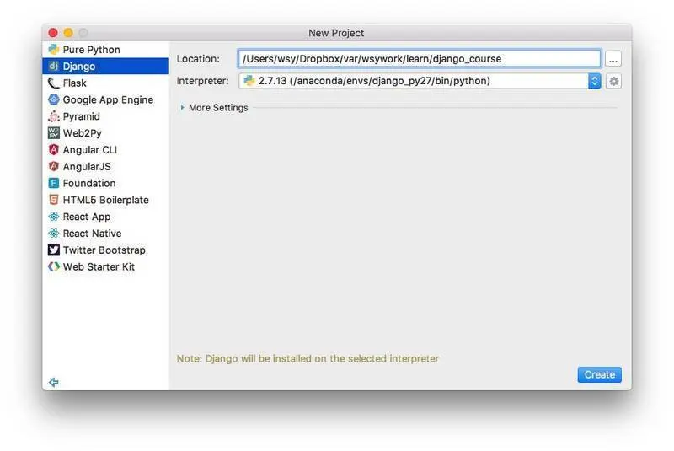Pick Web2Py from project list
This screenshot has width=674, height=451.
[106, 133]
